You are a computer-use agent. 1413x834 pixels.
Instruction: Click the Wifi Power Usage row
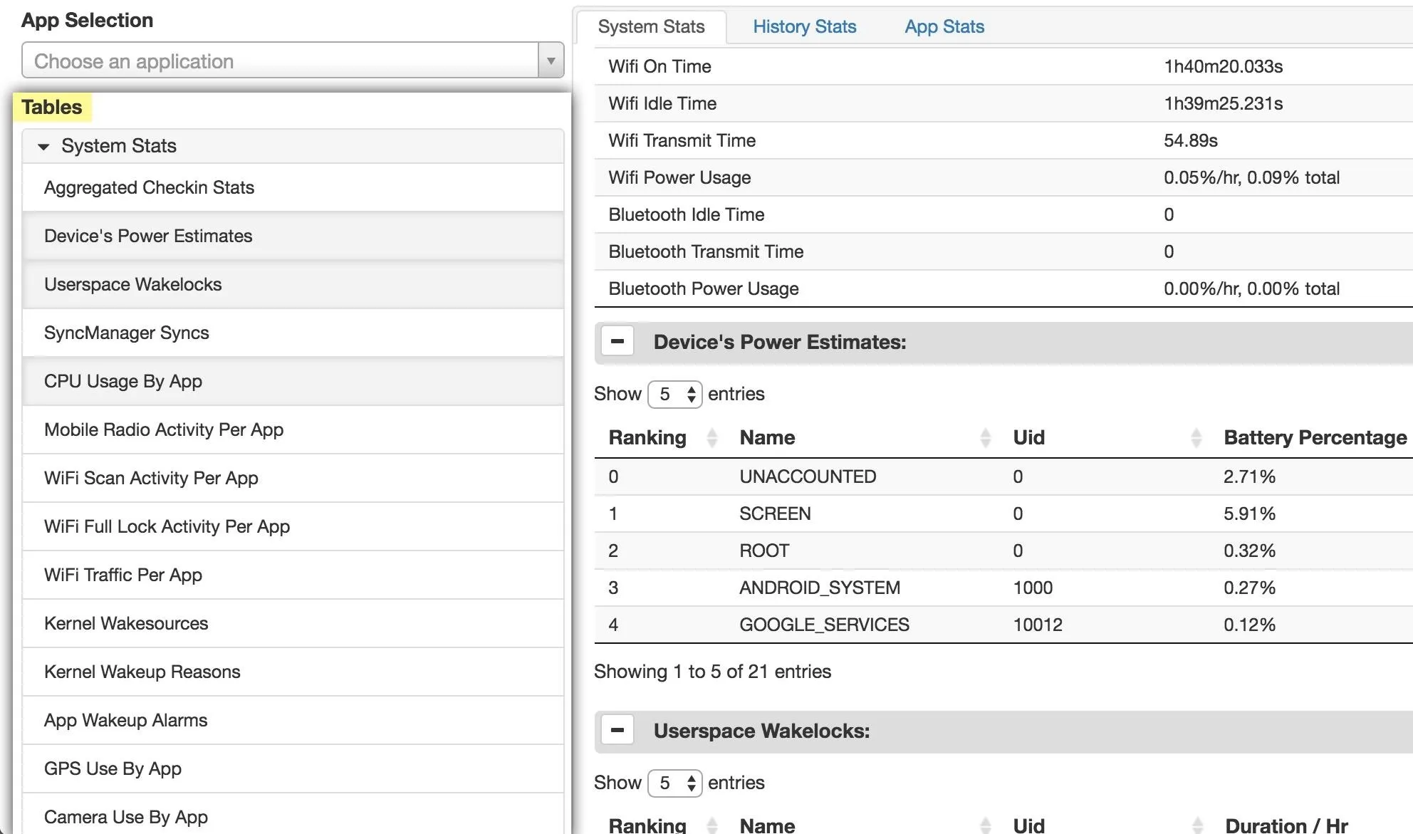(x=1003, y=177)
